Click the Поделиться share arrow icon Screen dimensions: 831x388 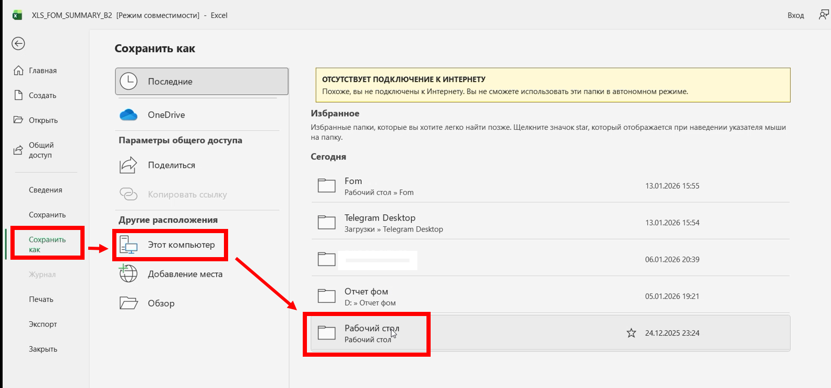tap(128, 165)
